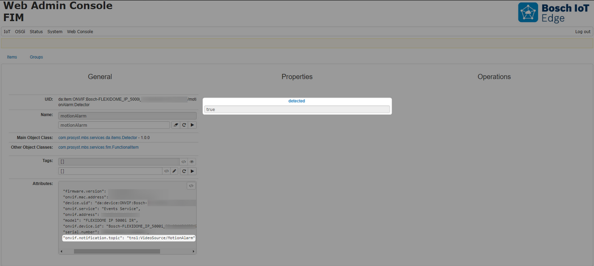Click Log out link
The width and height of the screenshot is (594, 266).
tap(582, 31)
